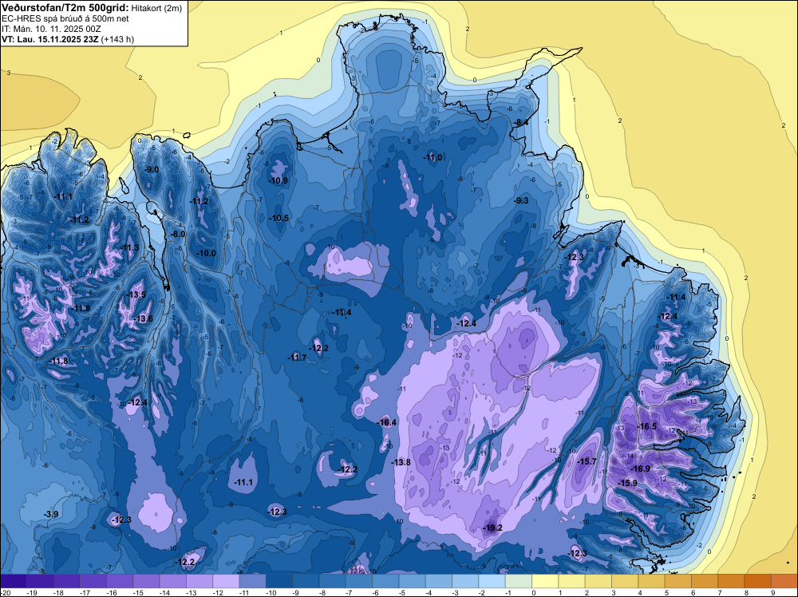Select the legend swatch between 4 and 5

point(651,581)
